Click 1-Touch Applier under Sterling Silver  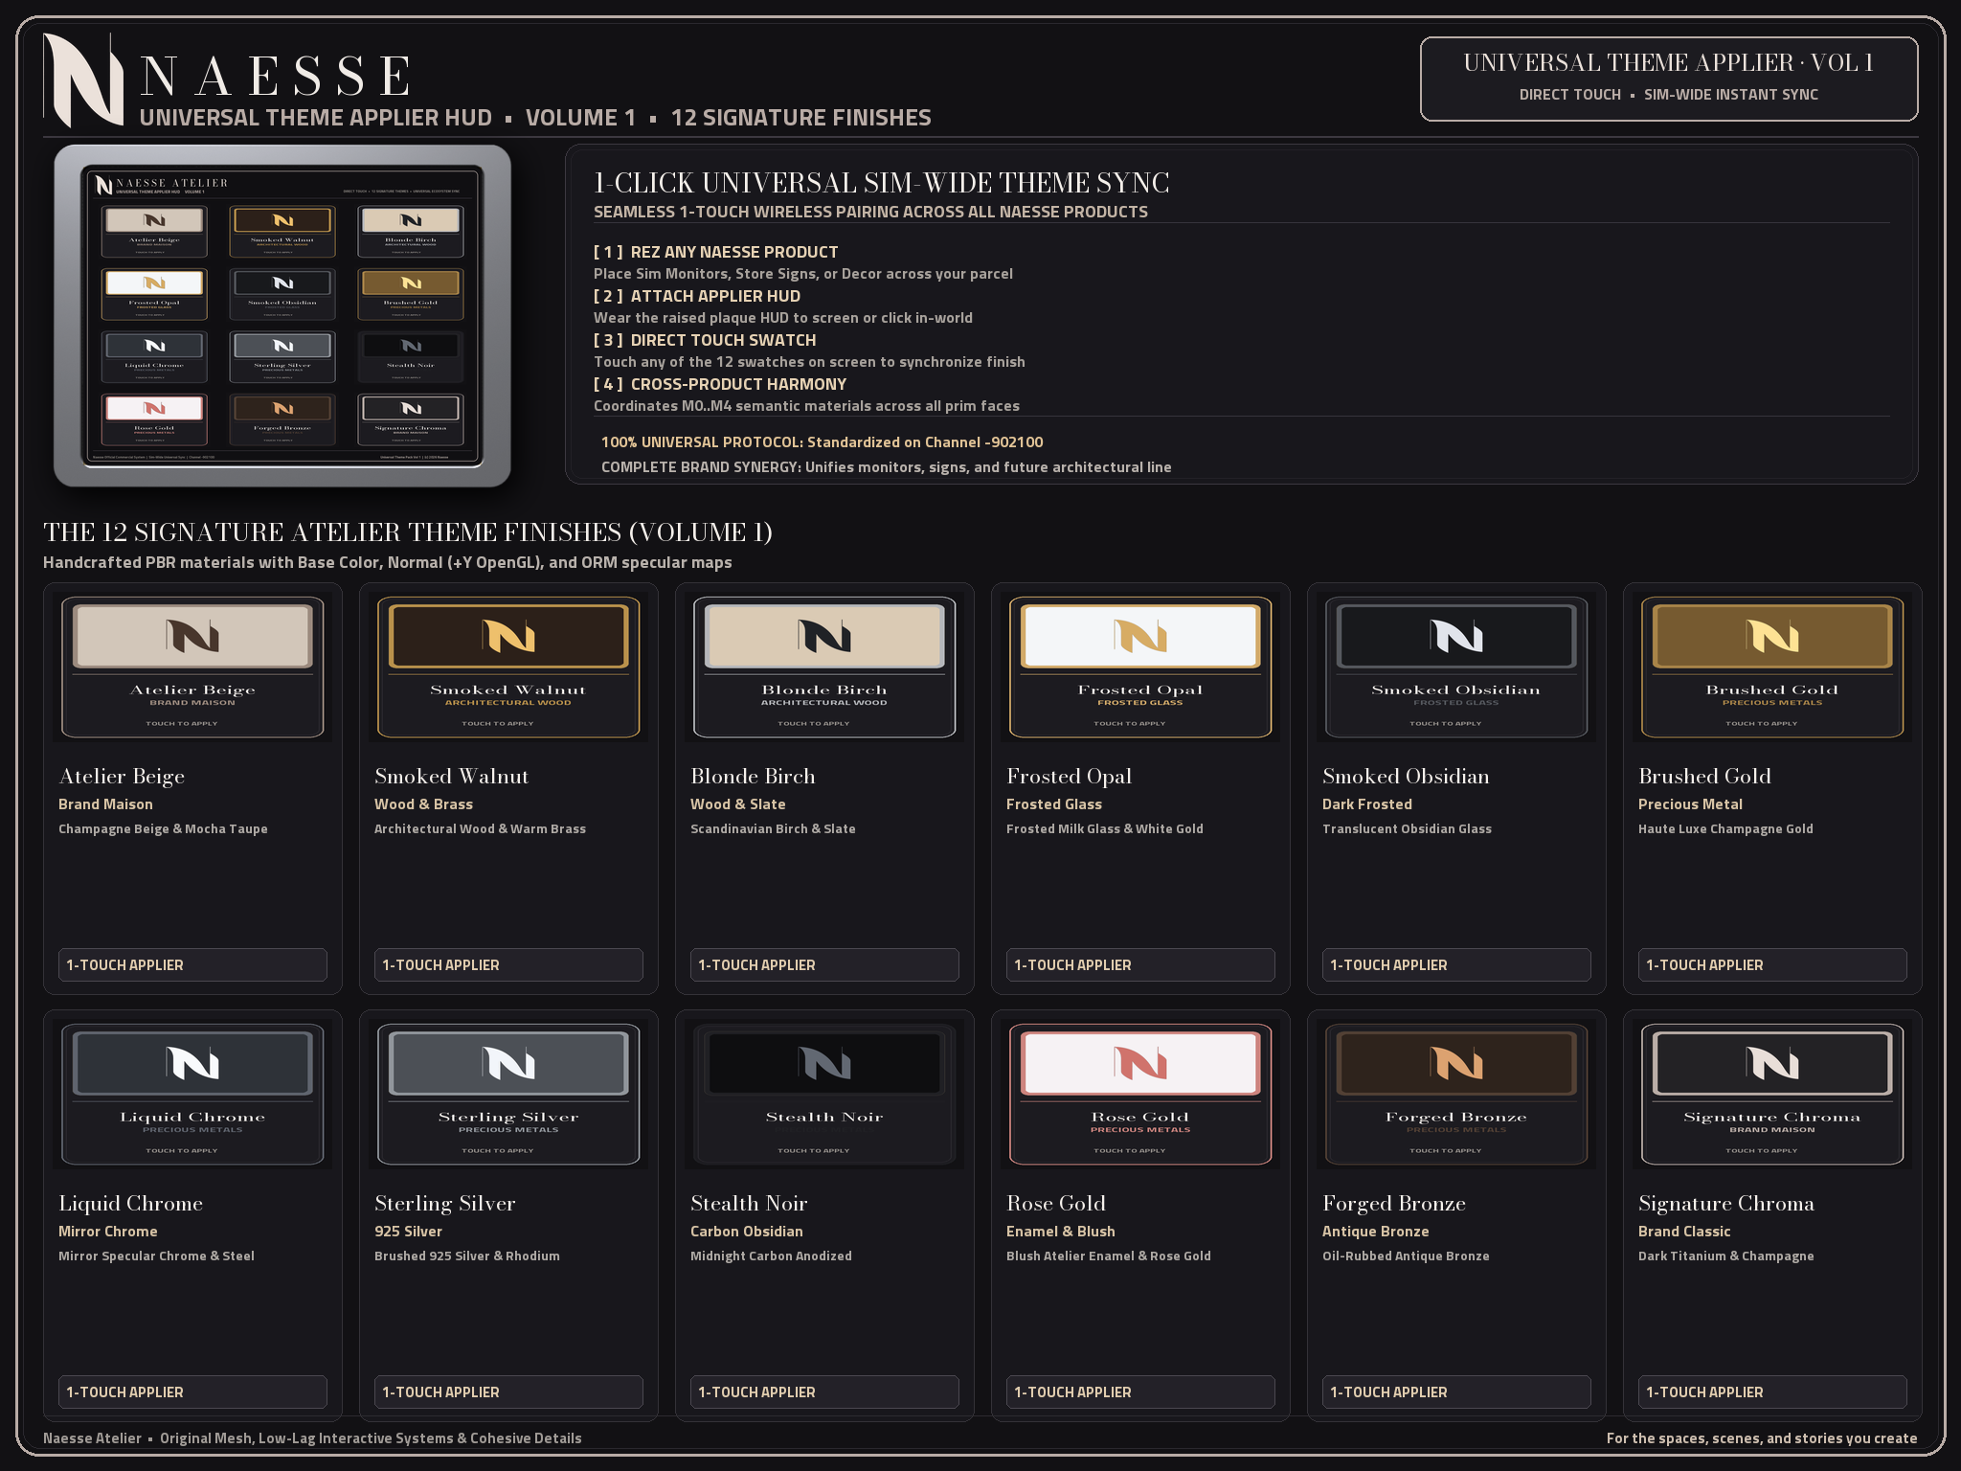508,1392
